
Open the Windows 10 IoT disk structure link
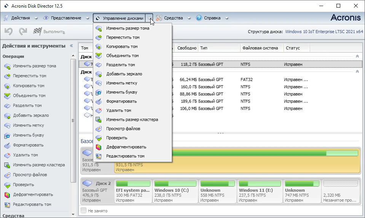pos(324,32)
